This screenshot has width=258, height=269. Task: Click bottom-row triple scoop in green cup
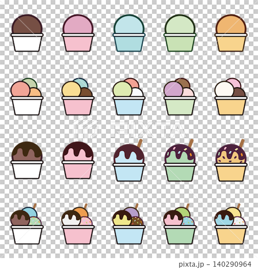tap(180, 224)
